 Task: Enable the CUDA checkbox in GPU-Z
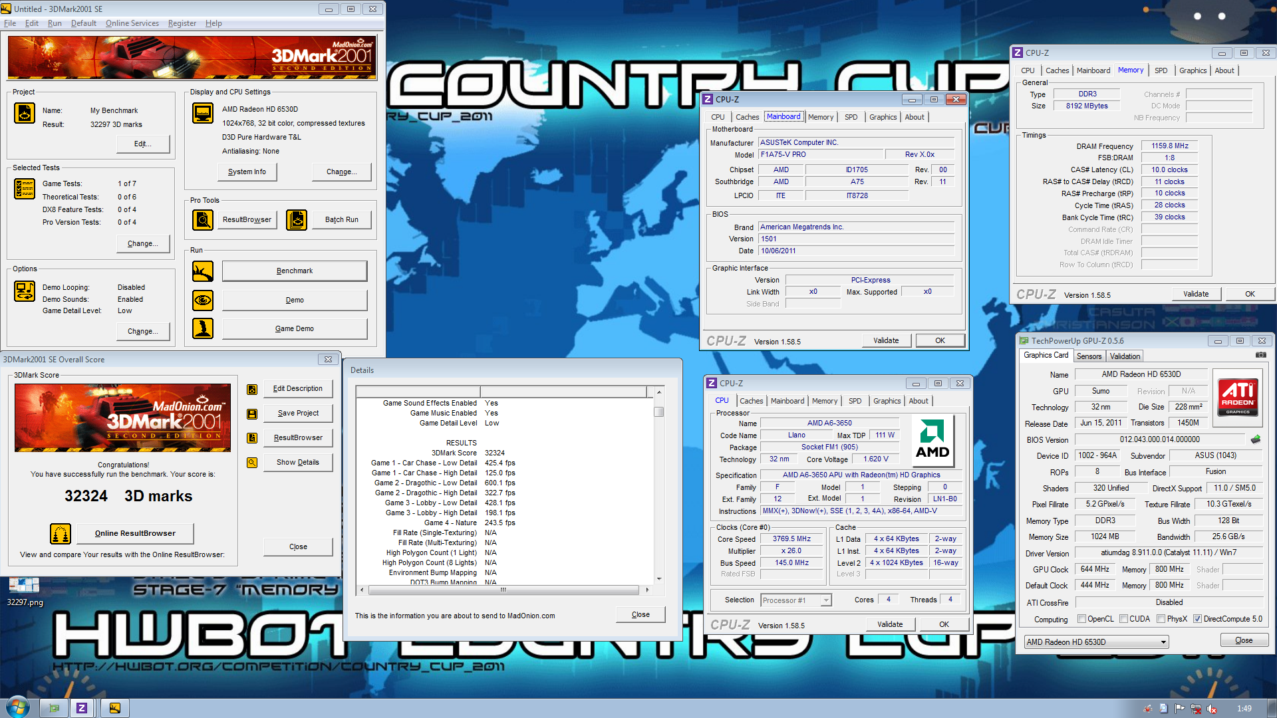(x=1123, y=619)
